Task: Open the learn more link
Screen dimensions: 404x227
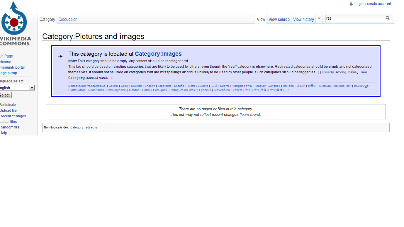Action: (x=250, y=114)
